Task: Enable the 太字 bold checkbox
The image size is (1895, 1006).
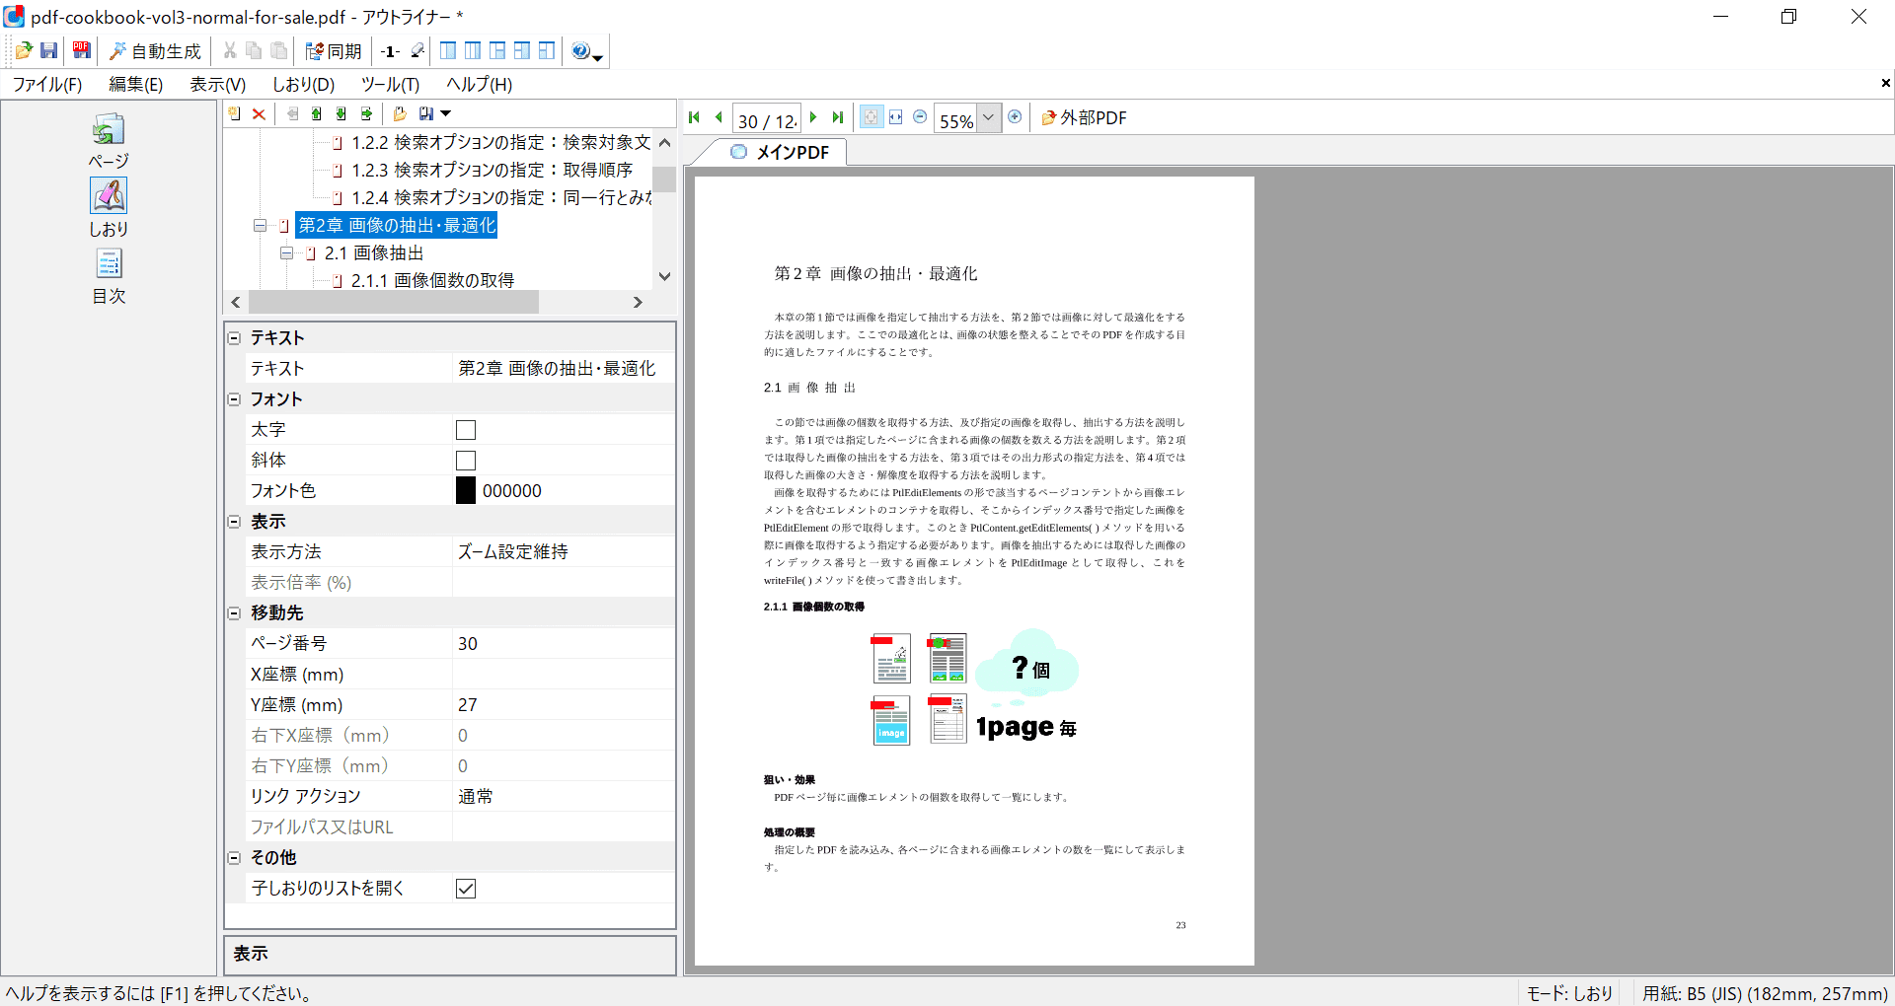Action: [466, 430]
